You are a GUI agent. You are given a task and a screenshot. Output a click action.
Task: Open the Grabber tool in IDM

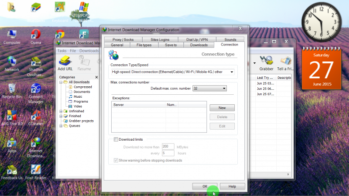pos(266,63)
